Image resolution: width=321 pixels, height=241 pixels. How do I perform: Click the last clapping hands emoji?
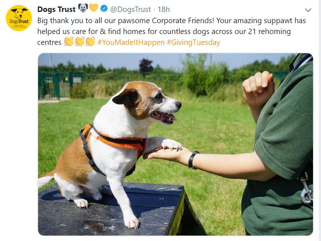click(90, 42)
